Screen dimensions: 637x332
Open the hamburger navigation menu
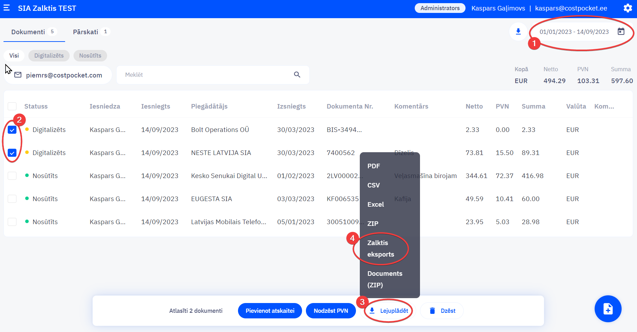(6, 8)
